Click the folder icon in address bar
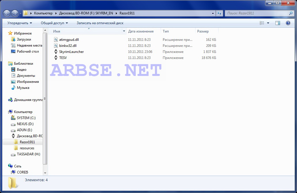The width and height of the screenshot is (297, 193). click(26, 13)
